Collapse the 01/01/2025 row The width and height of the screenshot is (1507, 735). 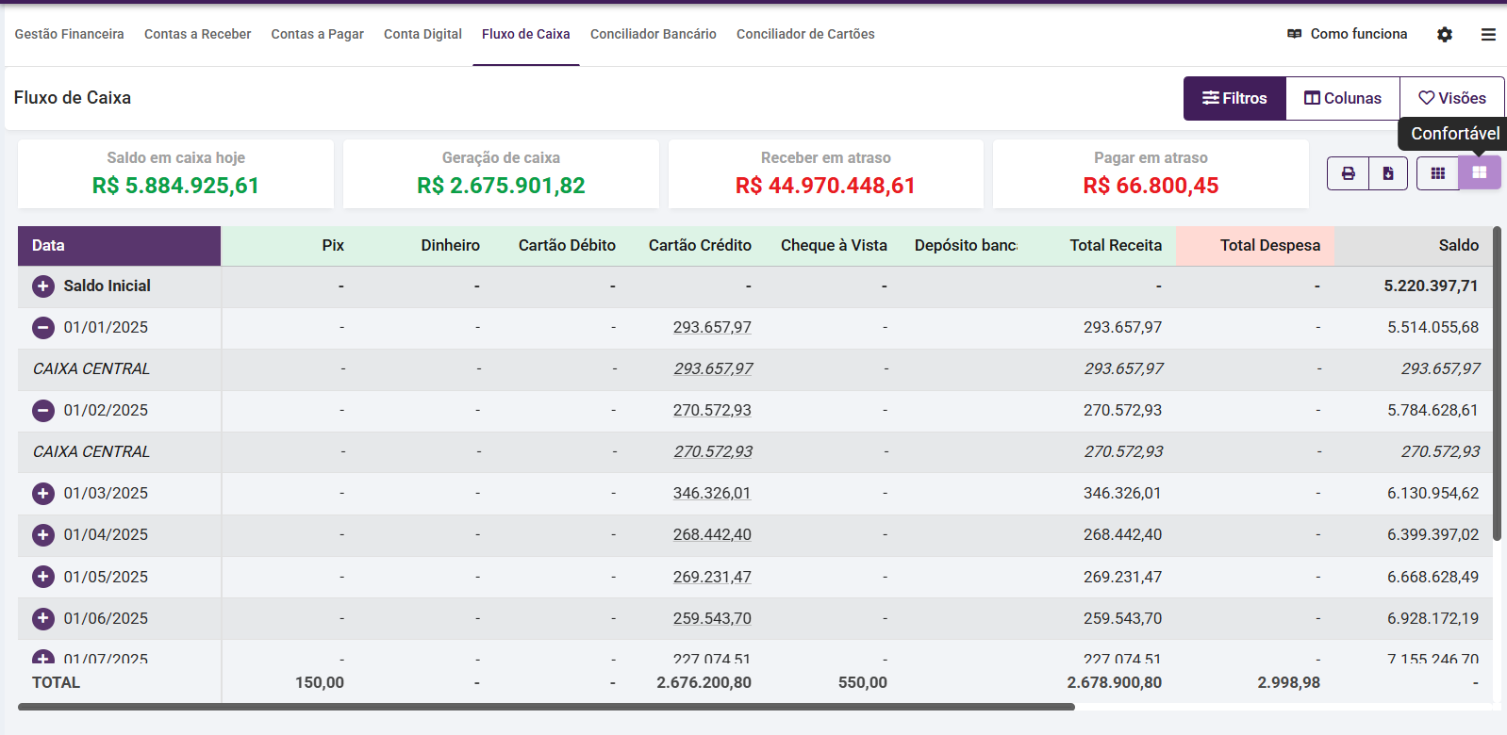43,328
